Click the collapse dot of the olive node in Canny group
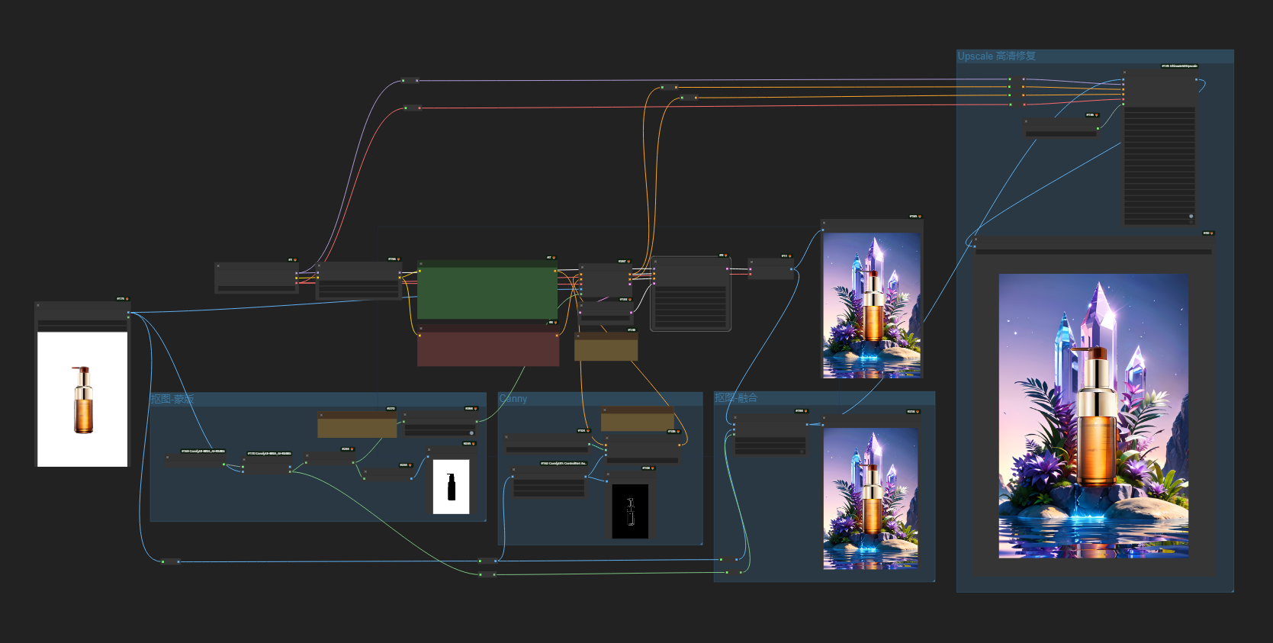This screenshot has width=1273, height=643. click(x=604, y=410)
